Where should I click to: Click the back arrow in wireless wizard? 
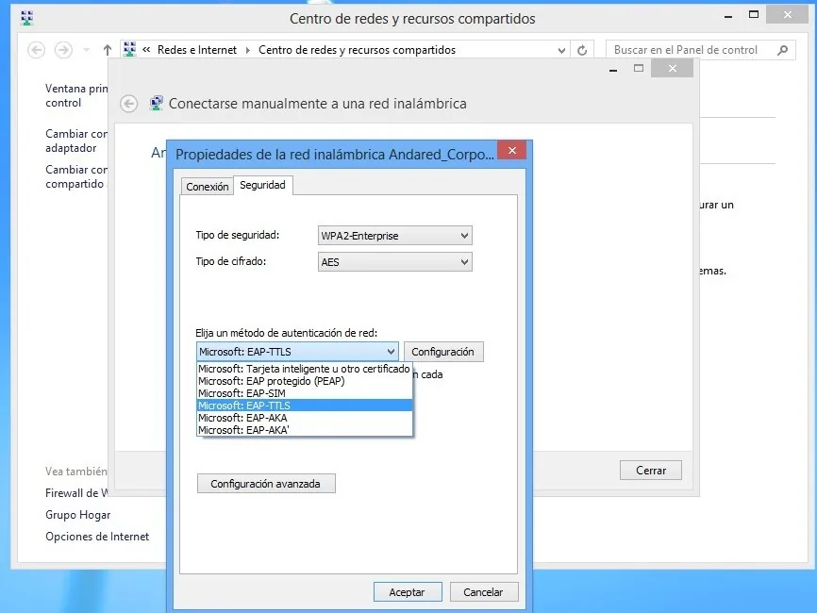128,104
